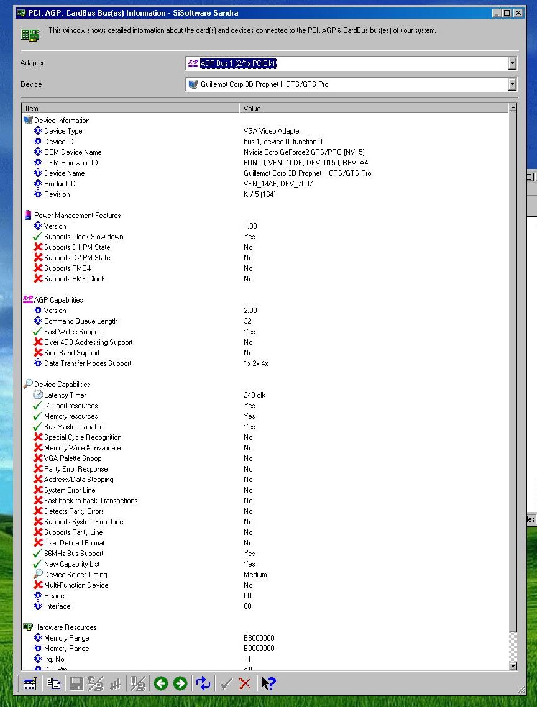
Task: Select the Over 4GB Addressing Support row
Action: click(265, 342)
